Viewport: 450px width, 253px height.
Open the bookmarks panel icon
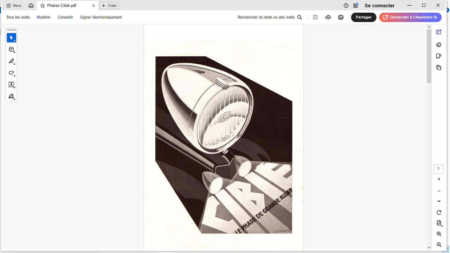(439, 56)
